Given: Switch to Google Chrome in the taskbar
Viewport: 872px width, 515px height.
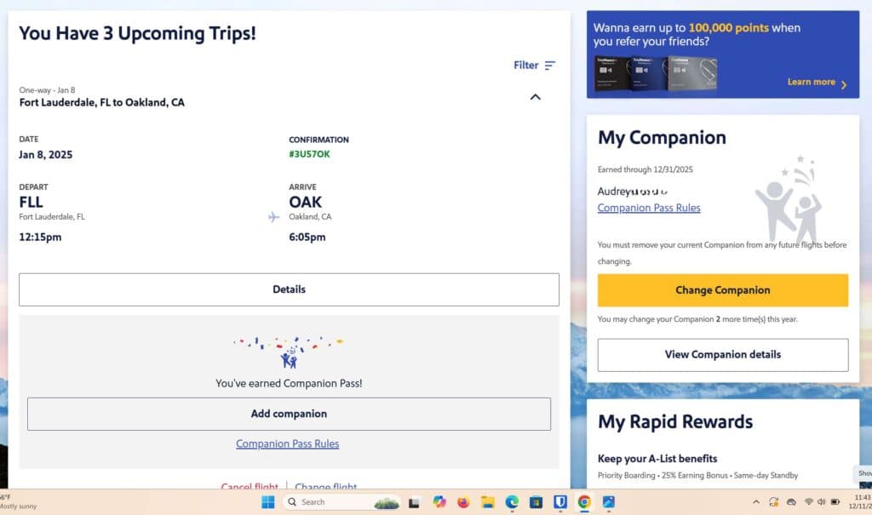Looking at the screenshot, I should pos(584,502).
